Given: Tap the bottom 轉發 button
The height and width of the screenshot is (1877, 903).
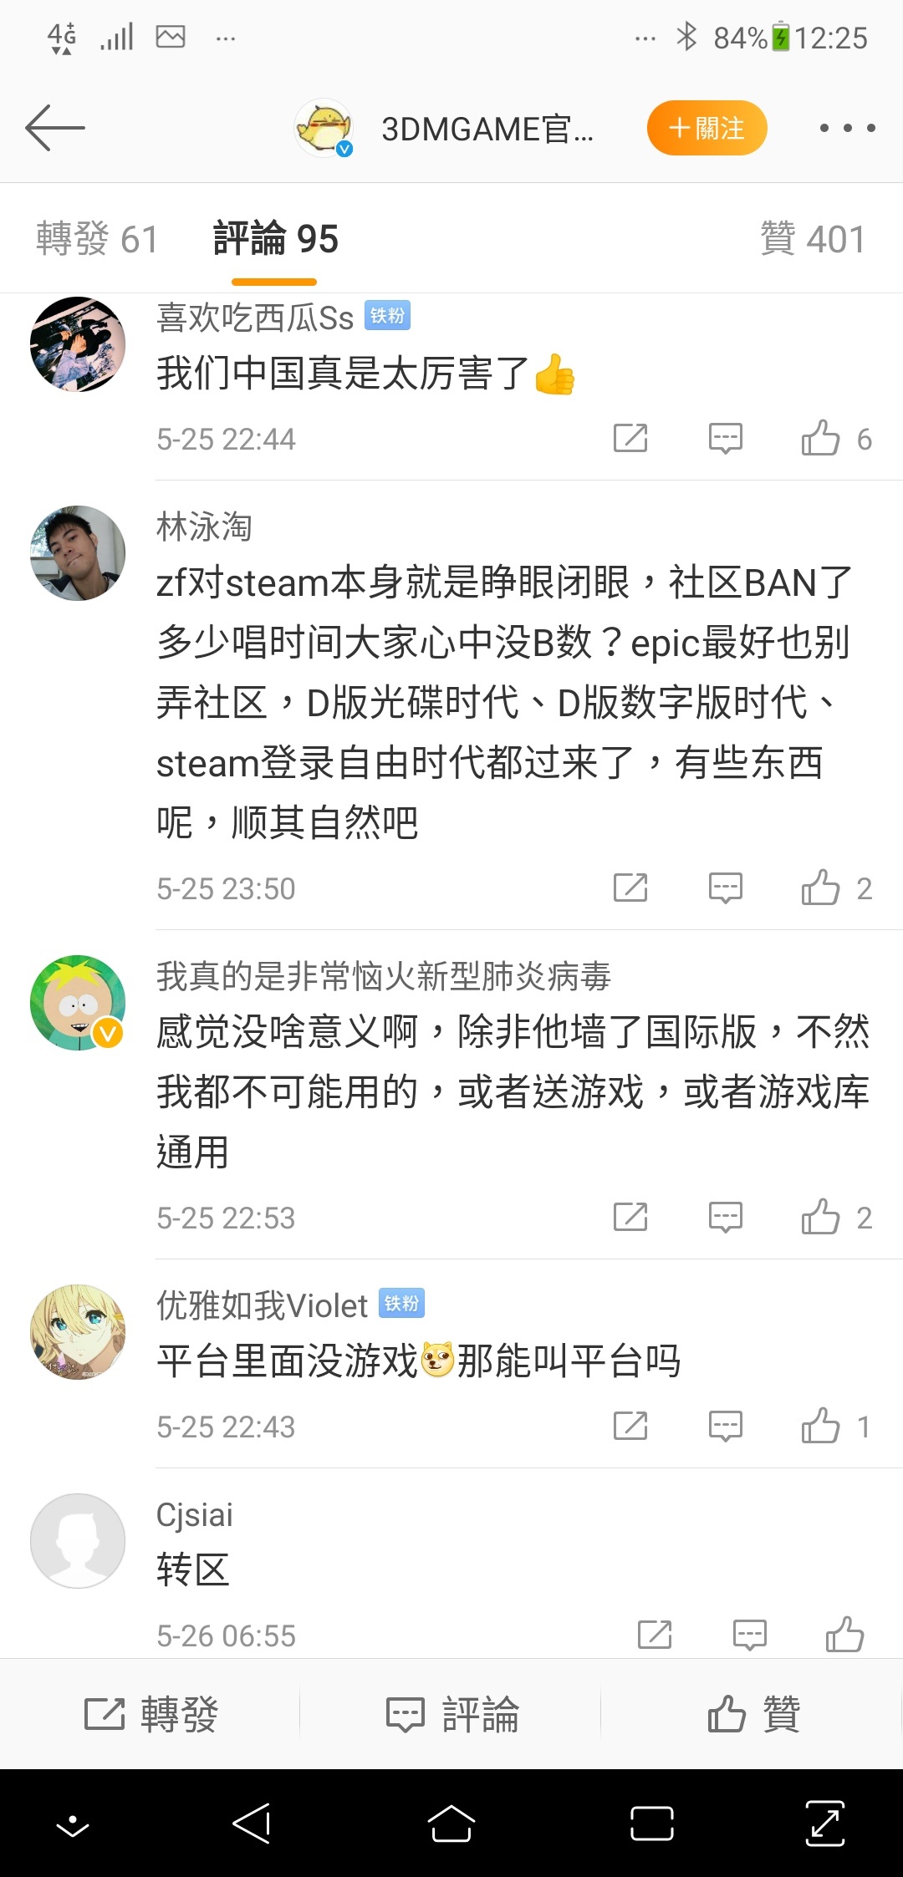Looking at the screenshot, I should (150, 1714).
